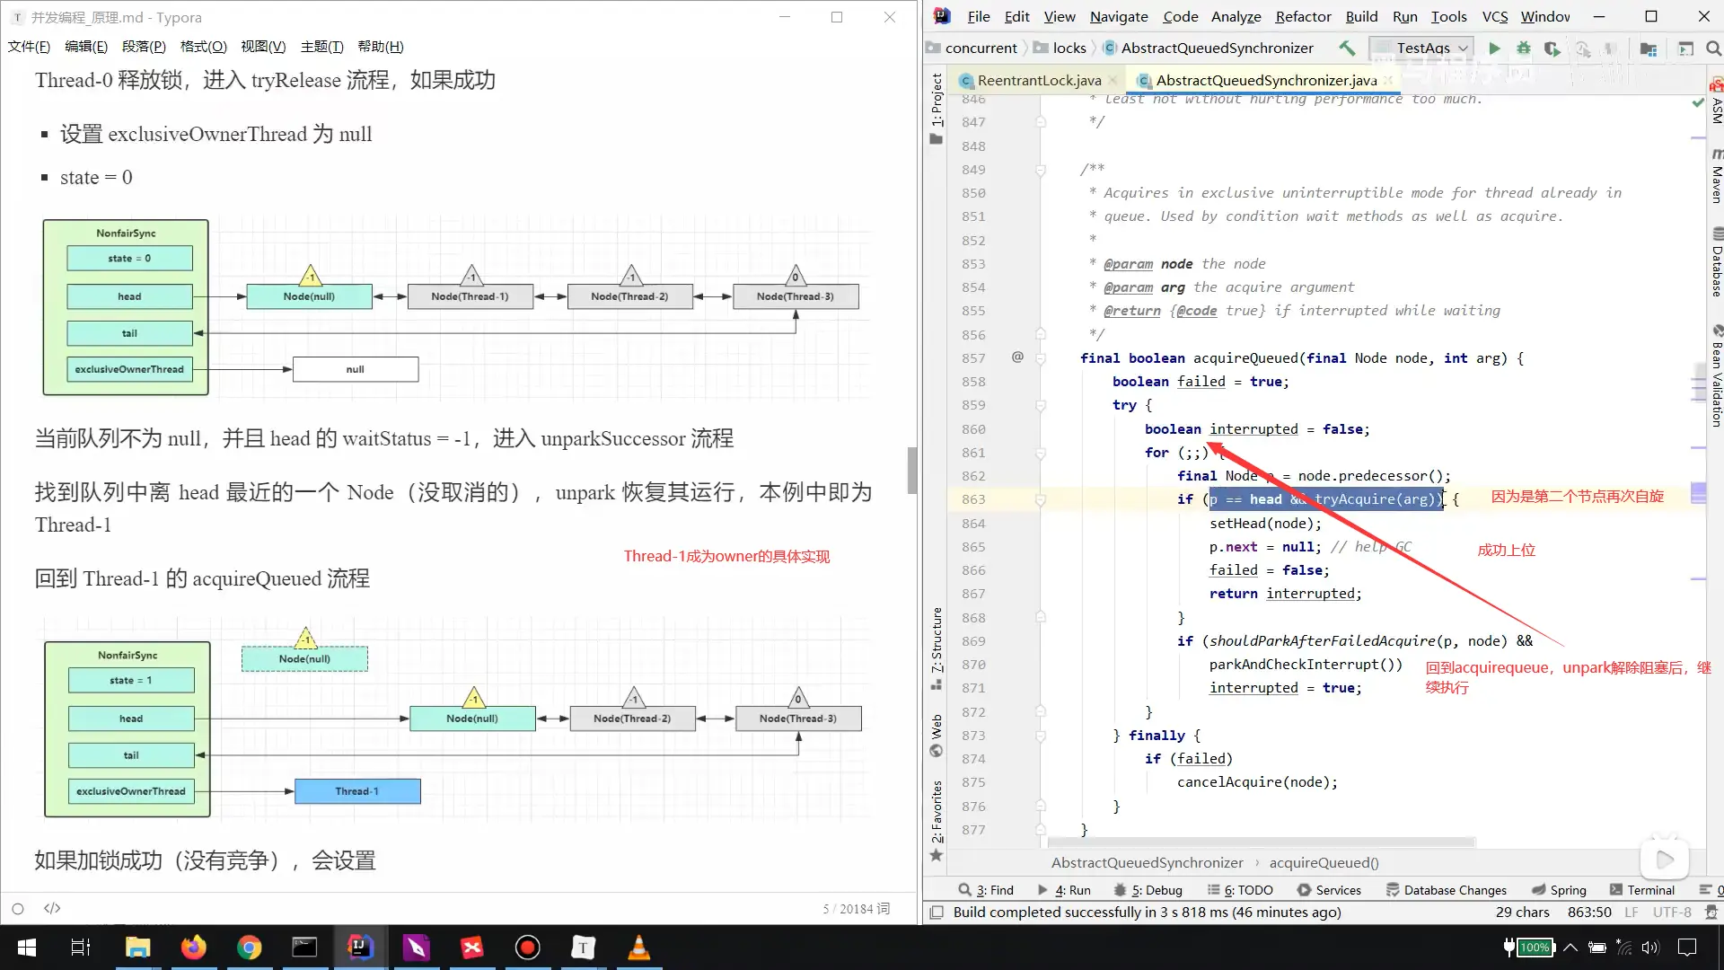Collapse the finally block fold marker
Image resolution: width=1724 pixels, height=970 pixels.
(1041, 736)
